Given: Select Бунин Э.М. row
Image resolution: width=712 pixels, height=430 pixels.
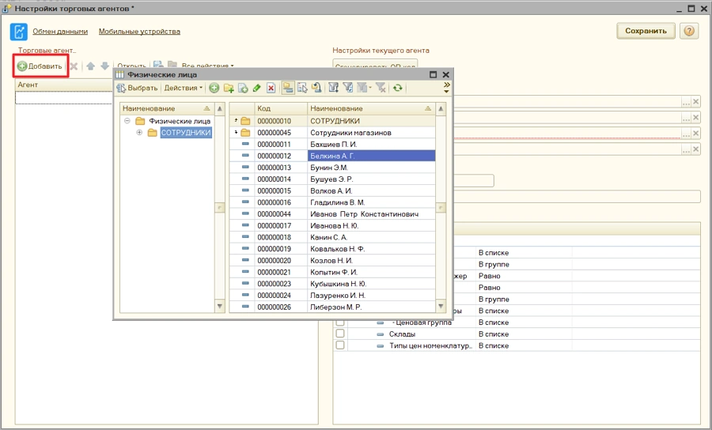Looking at the screenshot, I should (332, 168).
